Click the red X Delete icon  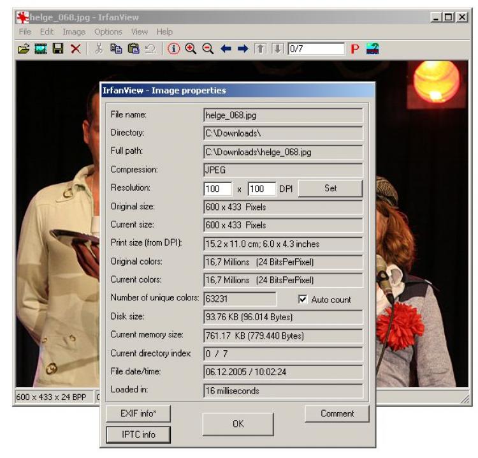pyautogui.click(x=75, y=49)
